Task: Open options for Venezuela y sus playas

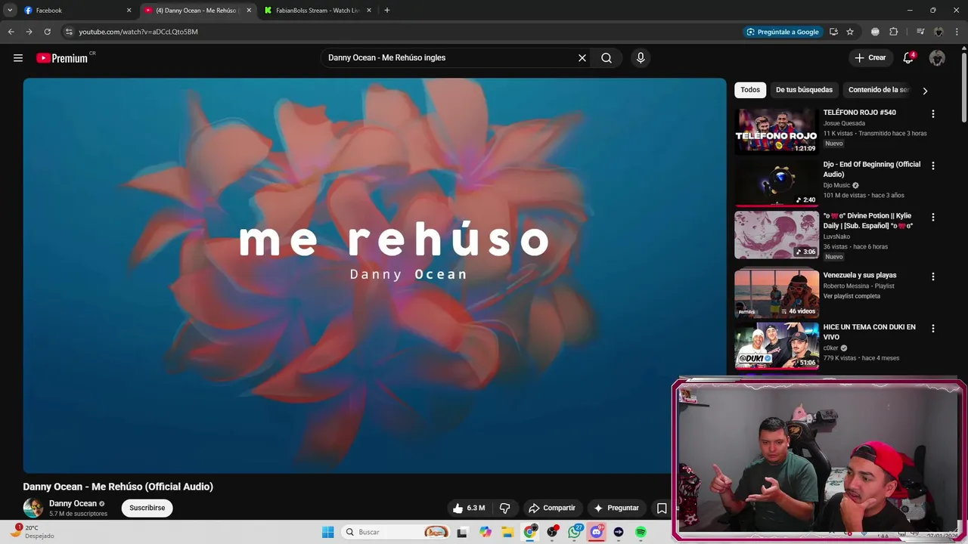Action: tap(932, 277)
